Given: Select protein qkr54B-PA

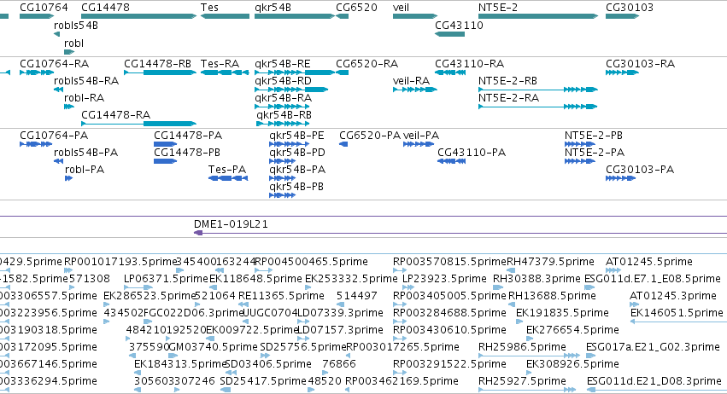Looking at the screenshot, I should [x=283, y=178].
